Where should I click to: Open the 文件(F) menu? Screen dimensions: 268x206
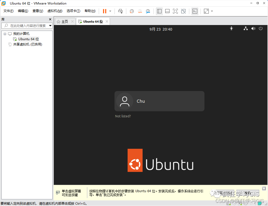[x=8, y=11]
